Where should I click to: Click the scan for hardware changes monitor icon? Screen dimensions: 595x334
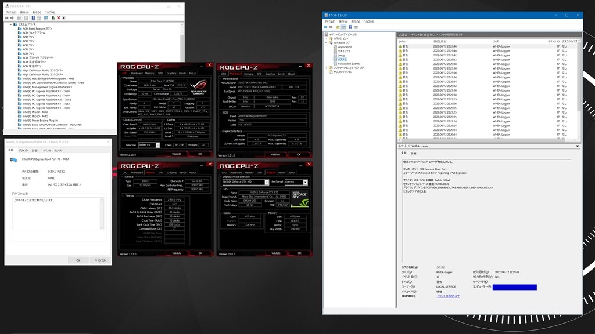click(46, 18)
